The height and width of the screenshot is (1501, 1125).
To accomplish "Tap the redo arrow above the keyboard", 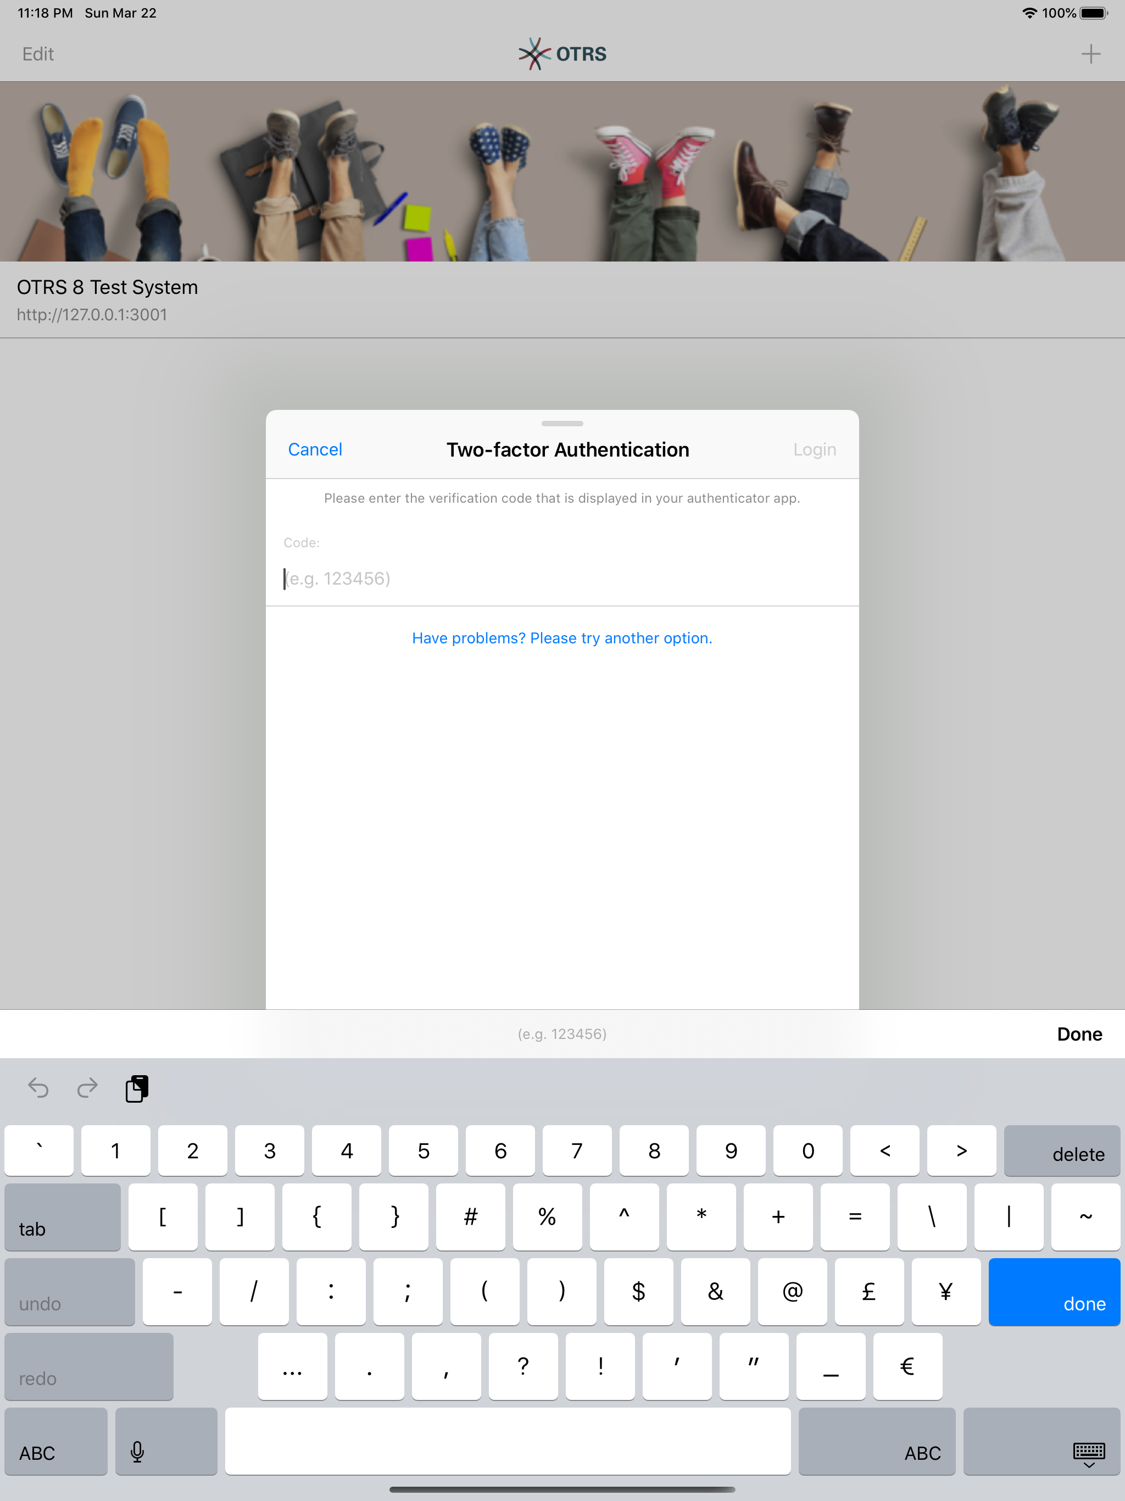I will 87,1088.
